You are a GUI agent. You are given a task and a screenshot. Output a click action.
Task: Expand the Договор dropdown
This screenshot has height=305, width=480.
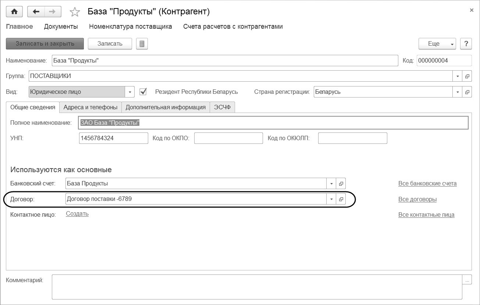point(331,199)
